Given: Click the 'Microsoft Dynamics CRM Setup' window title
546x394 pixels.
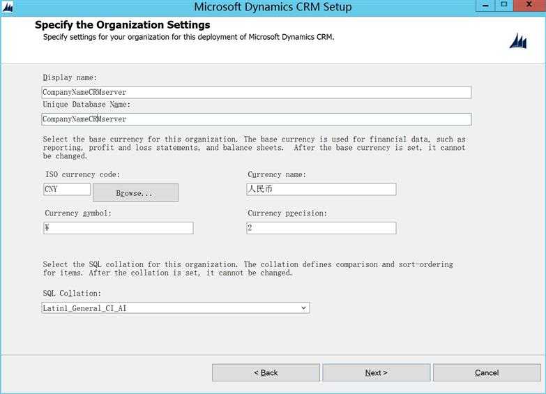Looking at the screenshot, I should click(273, 7).
